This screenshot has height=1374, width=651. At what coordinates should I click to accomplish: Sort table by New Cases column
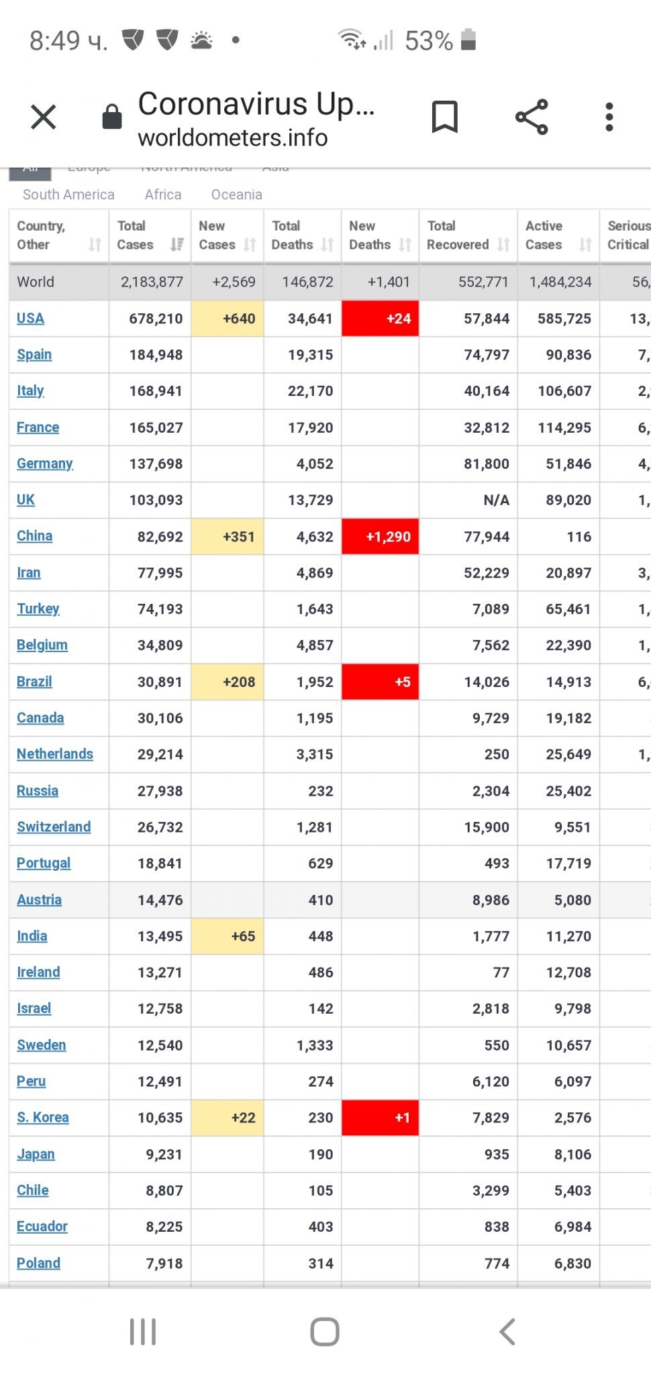click(250, 244)
